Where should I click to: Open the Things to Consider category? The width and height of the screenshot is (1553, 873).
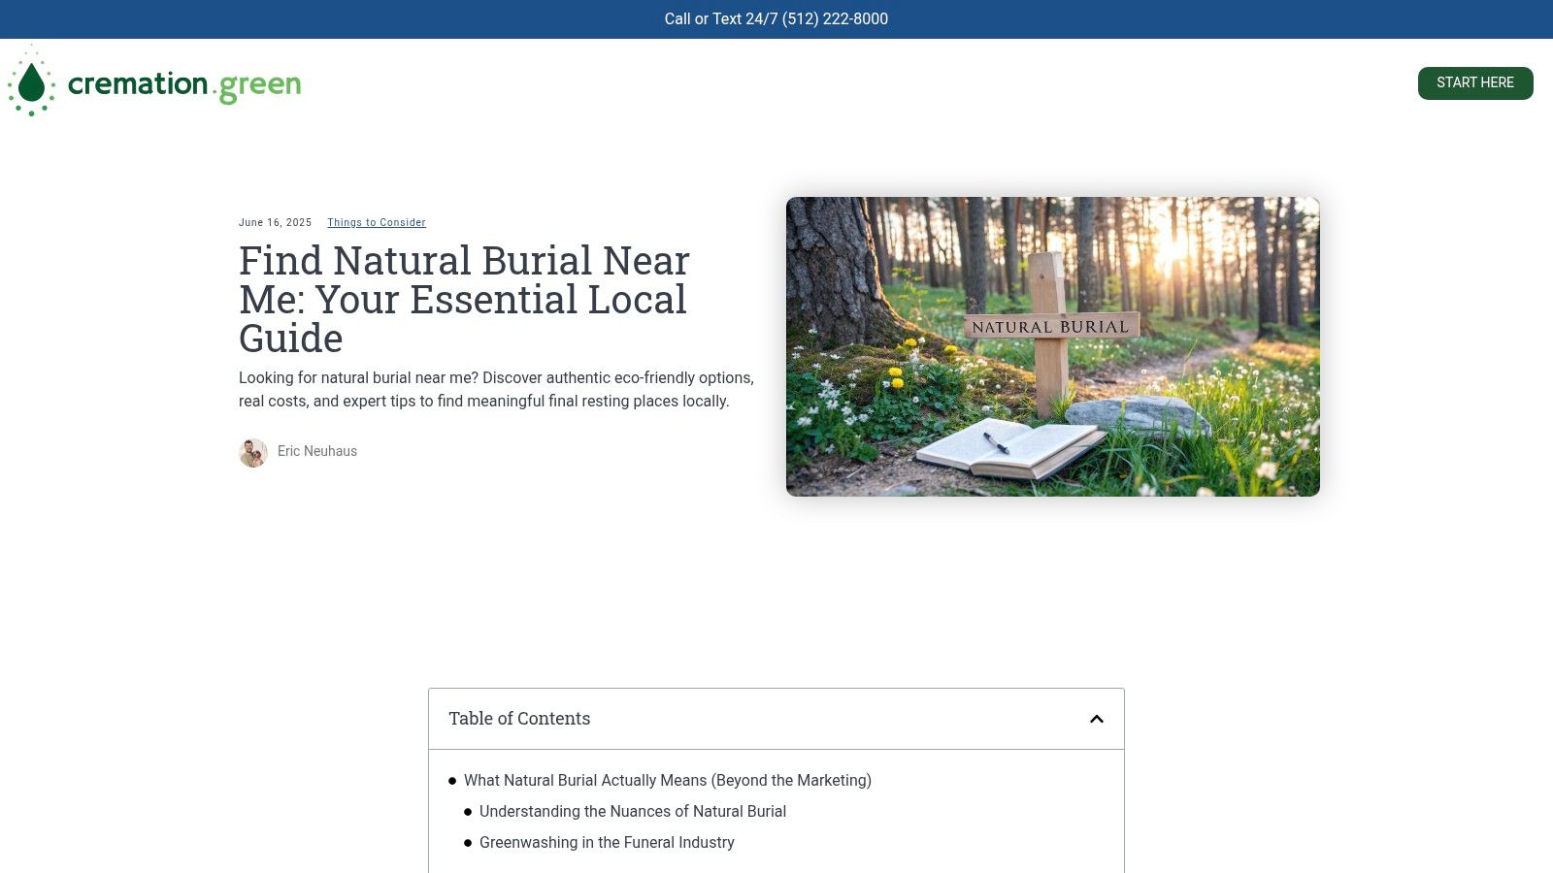(x=376, y=222)
